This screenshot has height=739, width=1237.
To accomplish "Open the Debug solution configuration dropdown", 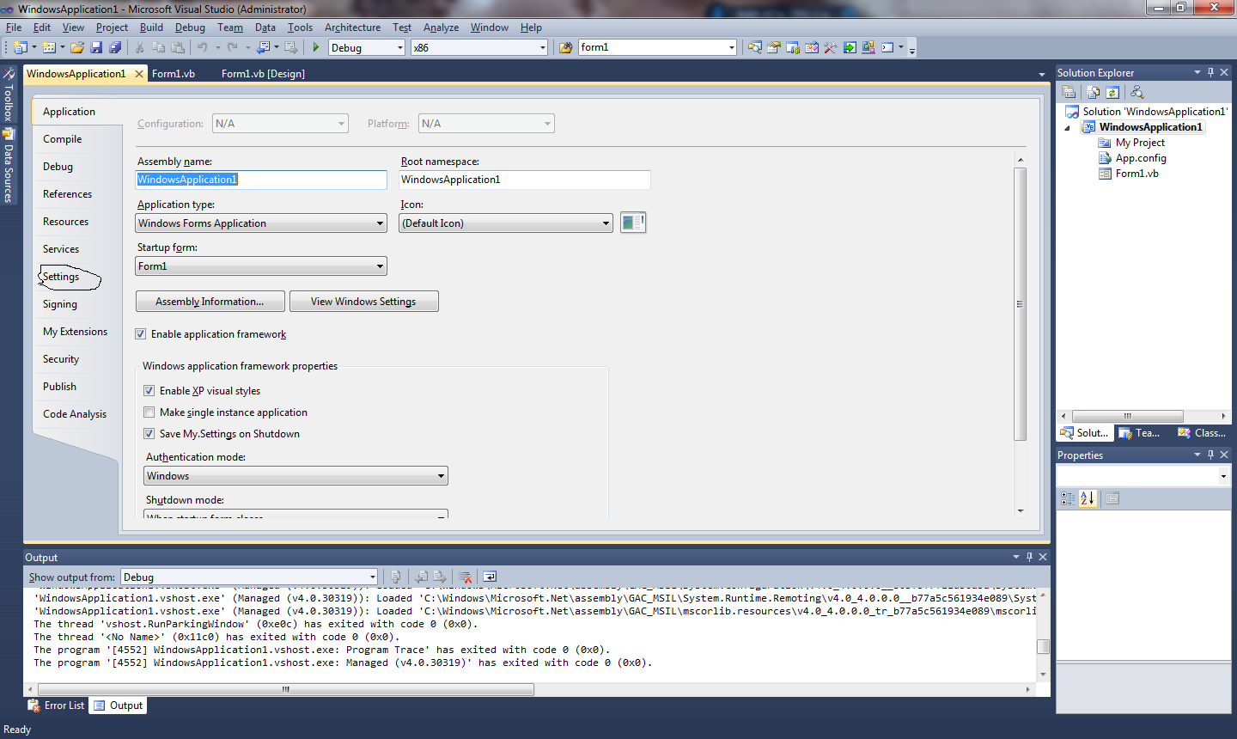I will (367, 47).
